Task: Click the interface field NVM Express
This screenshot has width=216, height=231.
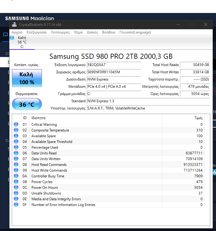Action: coord(114,79)
